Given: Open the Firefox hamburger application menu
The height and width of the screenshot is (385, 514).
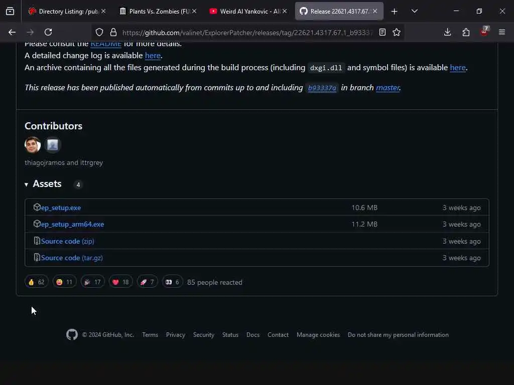Looking at the screenshot, I should coord(502,32).
